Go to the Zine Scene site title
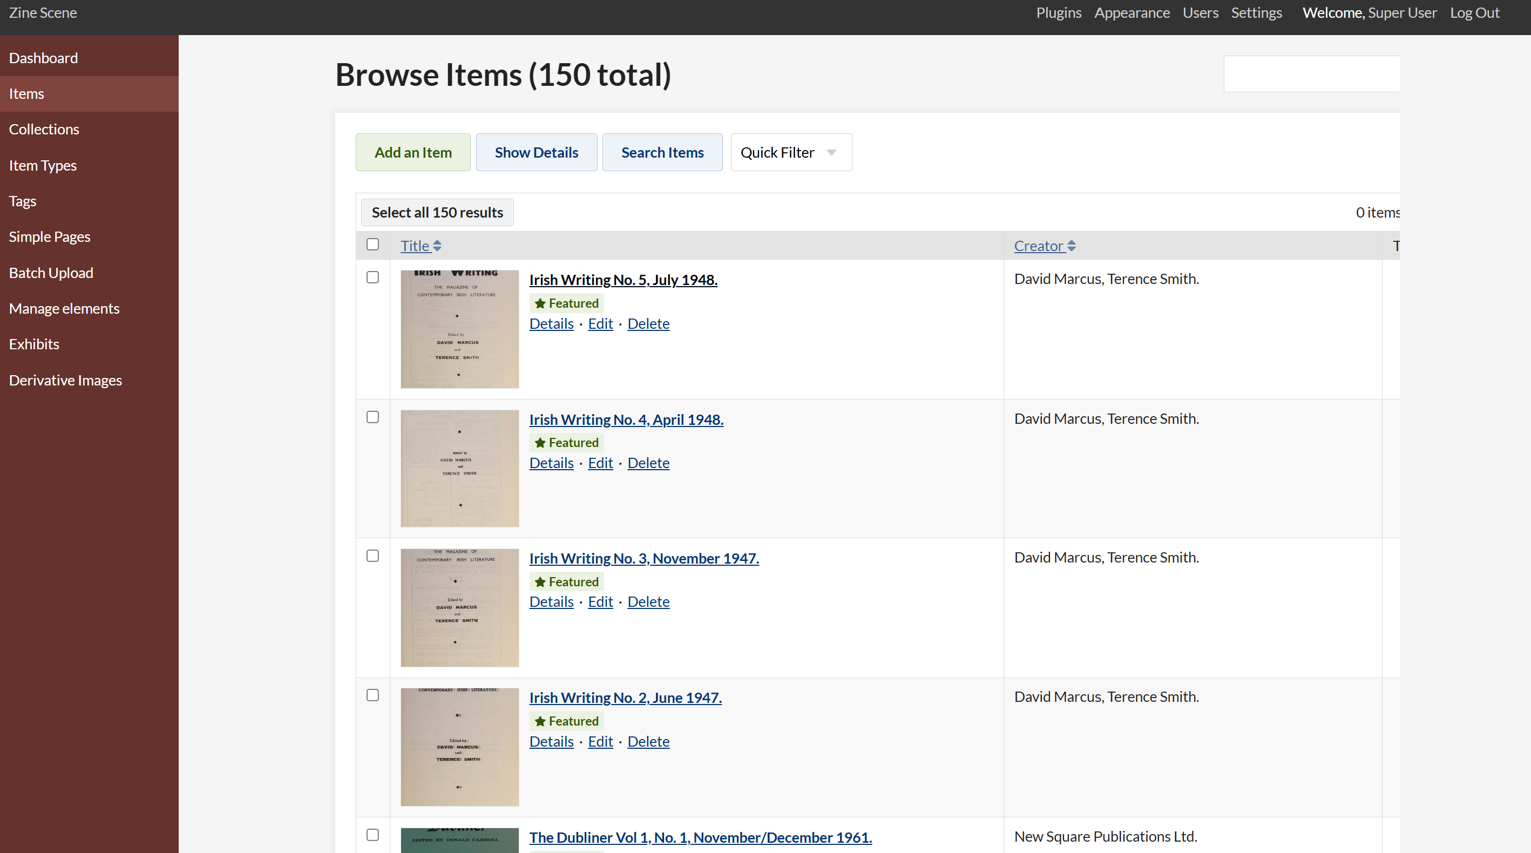 point(43,13)
